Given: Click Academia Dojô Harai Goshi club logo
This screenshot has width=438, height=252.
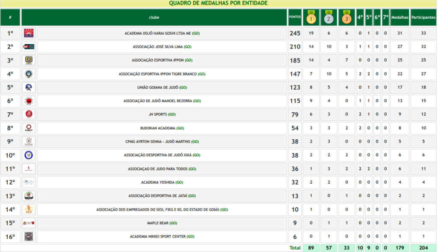Looking at the screenshot, I should (x=29, y=33).
